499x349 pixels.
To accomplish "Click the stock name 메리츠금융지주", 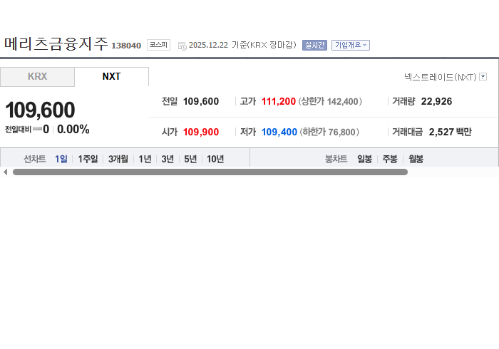I will [56, 44].
